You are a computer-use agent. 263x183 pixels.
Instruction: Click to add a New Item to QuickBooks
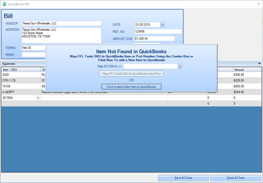pos(131,87)
